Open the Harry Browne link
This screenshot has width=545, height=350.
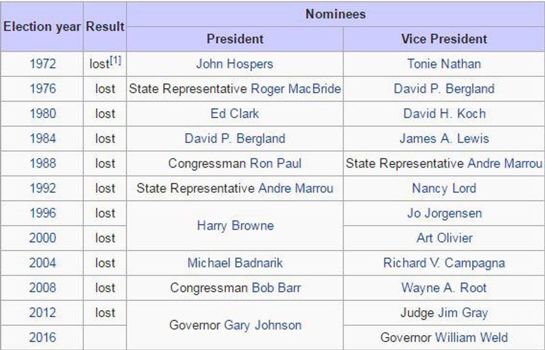pyautogui.click(x=235, y=226)
